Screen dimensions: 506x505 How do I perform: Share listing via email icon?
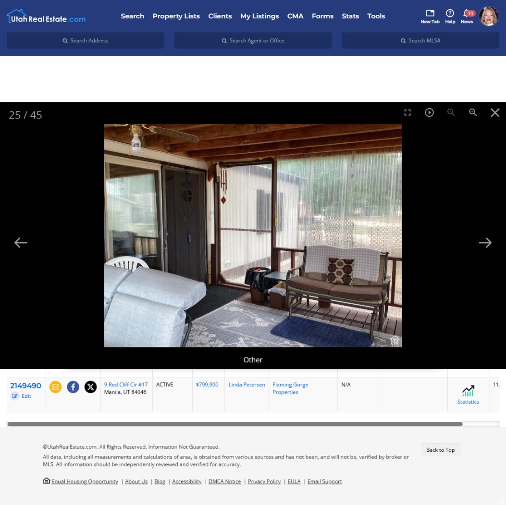click(x=56, y=387)
